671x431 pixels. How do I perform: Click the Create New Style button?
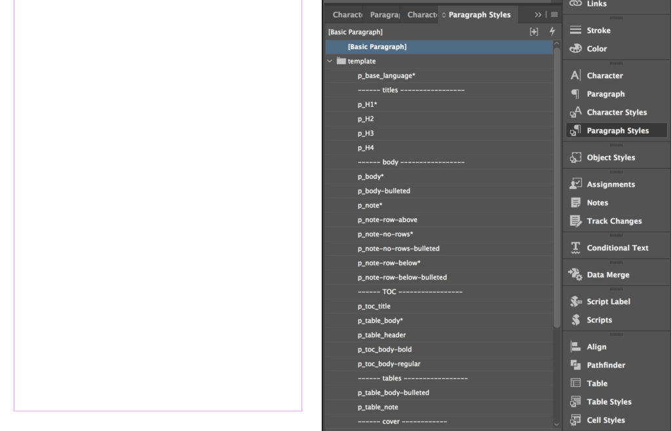click(533, 31)
